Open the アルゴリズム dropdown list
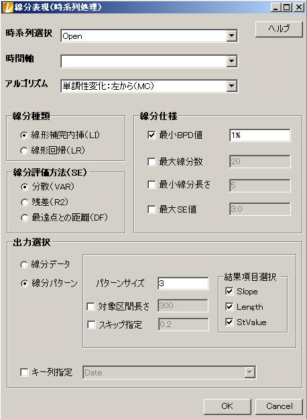307x419 pixels. (x=149, y=86)
